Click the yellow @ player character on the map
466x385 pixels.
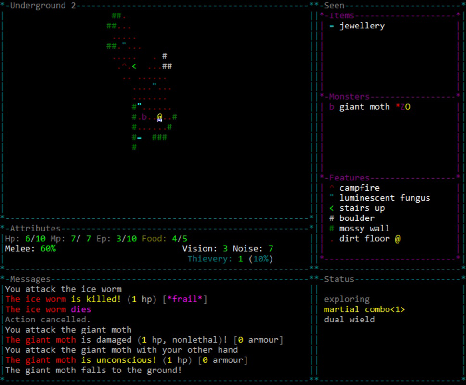[x=160, y=117]
